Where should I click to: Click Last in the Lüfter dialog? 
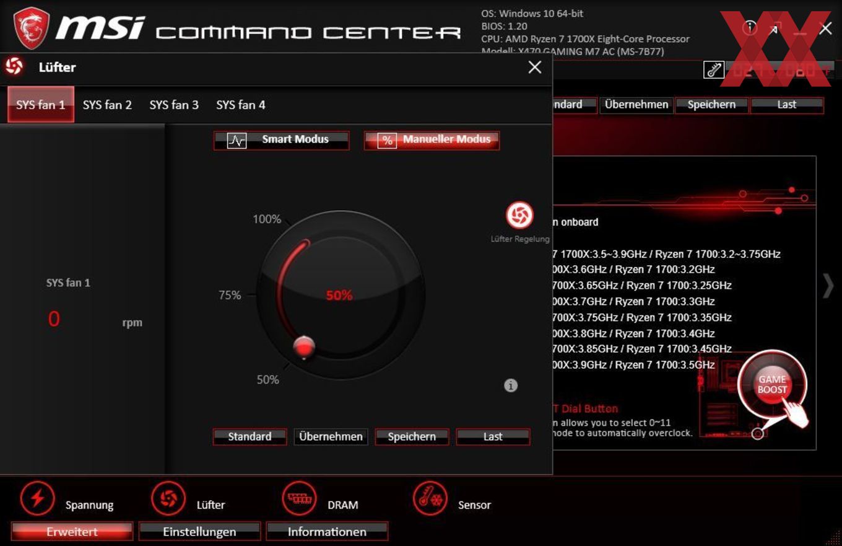[x=493, y=436]
